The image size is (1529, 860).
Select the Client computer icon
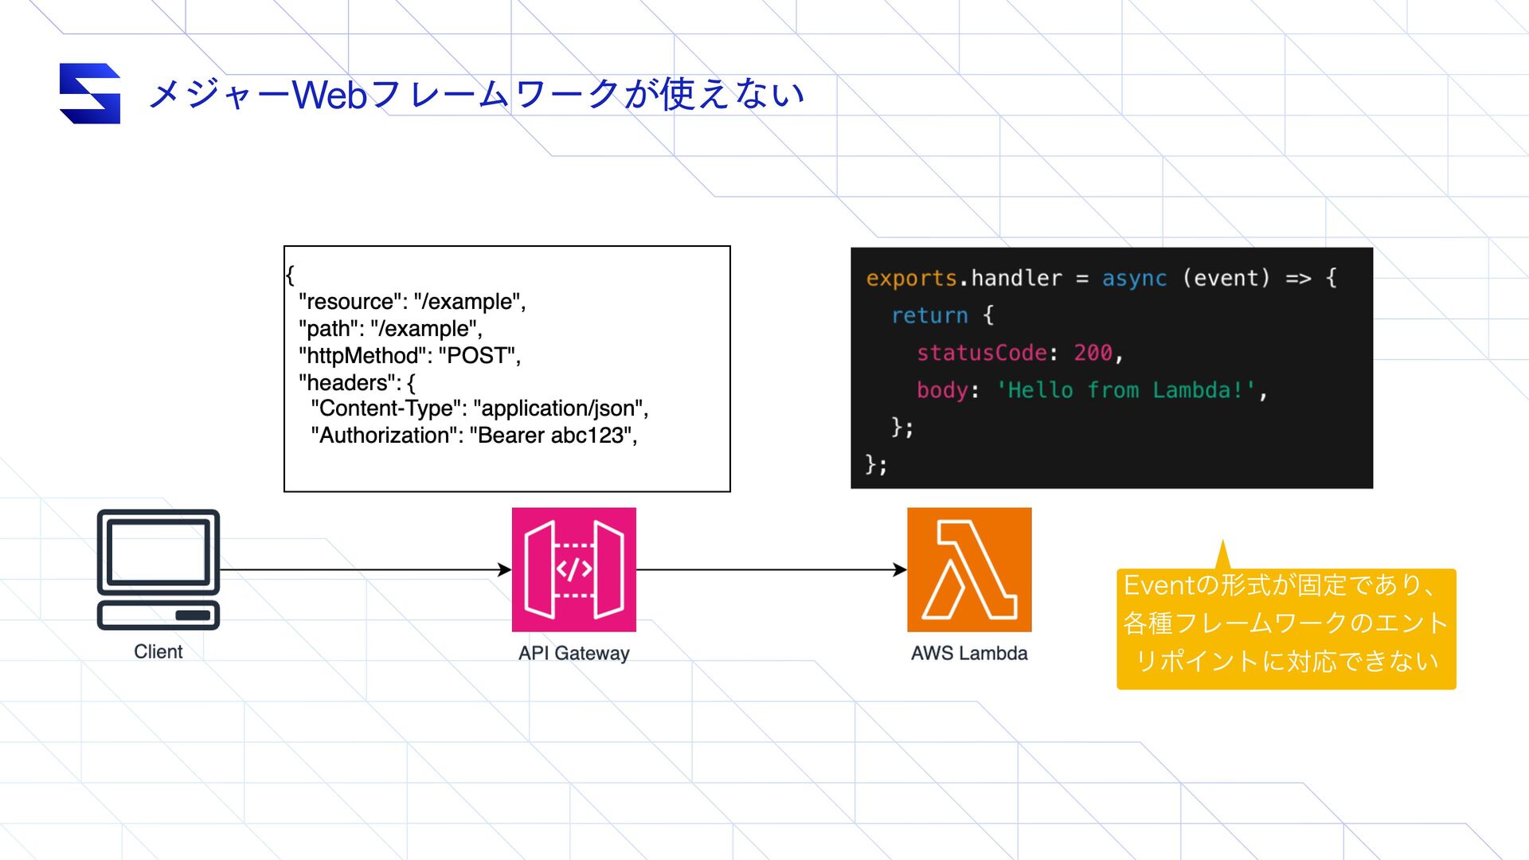point(158,570)
